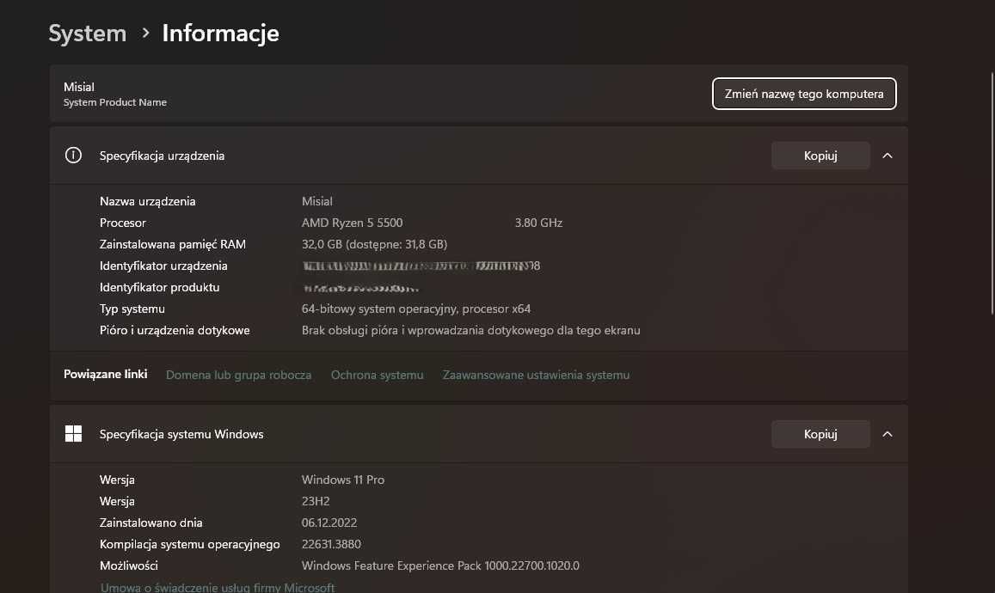This screenshot has height=593, width=995.
Task: Click the Misial value beside Nazwa urządzenia
Action: [317, 201]
